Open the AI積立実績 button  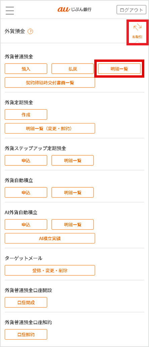pos(50,238)
